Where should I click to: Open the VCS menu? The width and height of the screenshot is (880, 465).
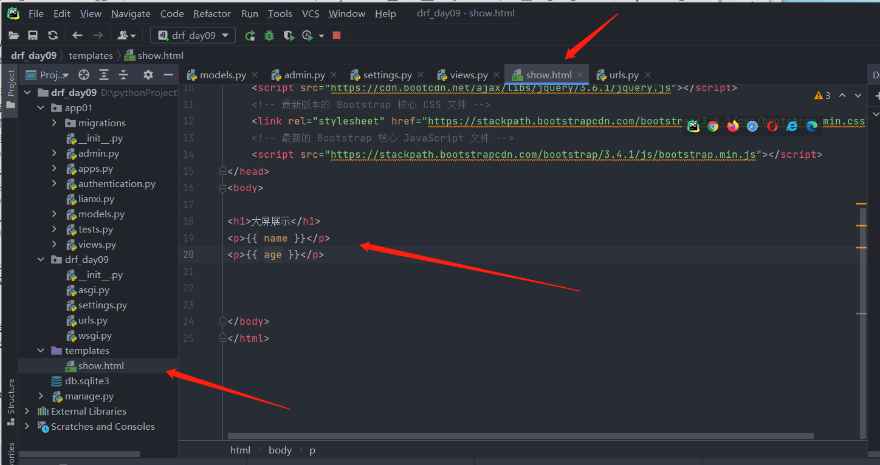pyautogui.click(x=311, y=13)
